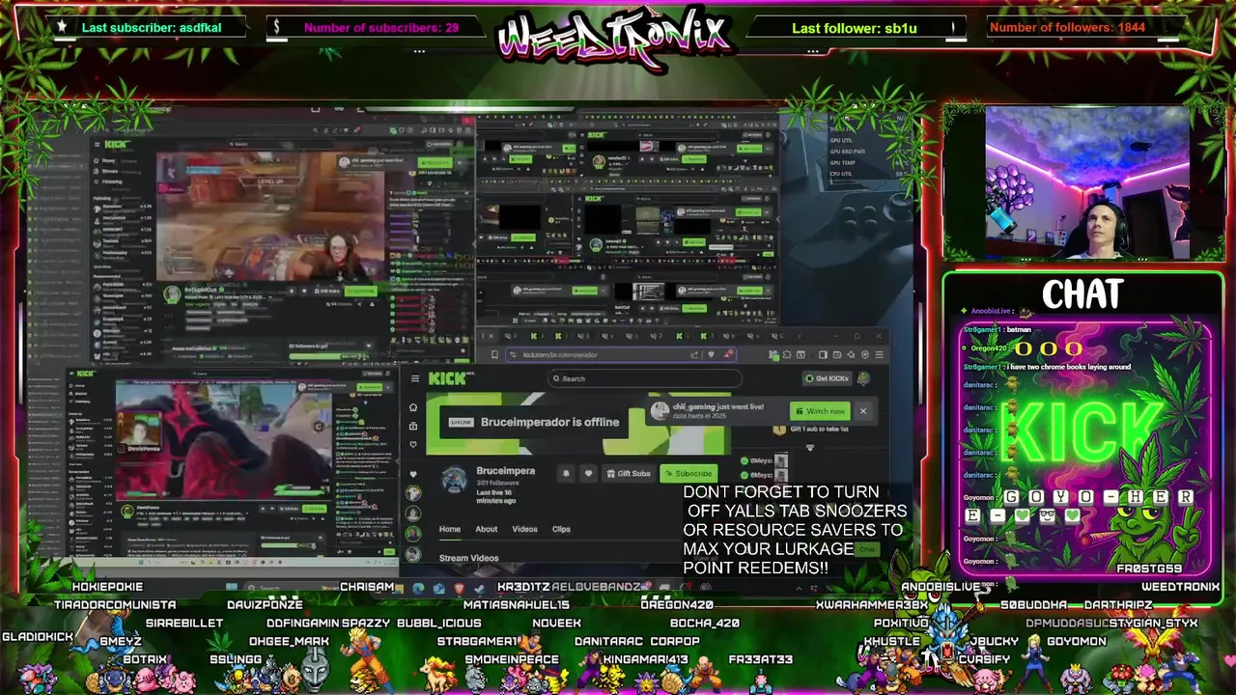
Task: Open Brave browser on the Windows taskbar
Action: click(460, 588)
